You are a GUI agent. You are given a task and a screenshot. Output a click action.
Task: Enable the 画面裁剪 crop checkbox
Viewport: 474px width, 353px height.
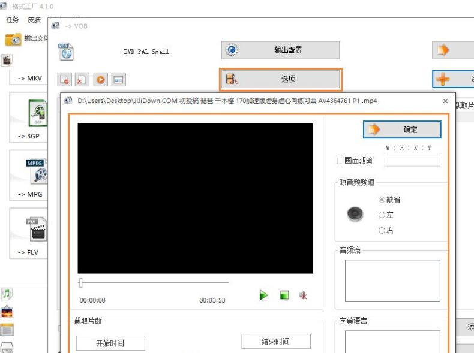[340, 161]
